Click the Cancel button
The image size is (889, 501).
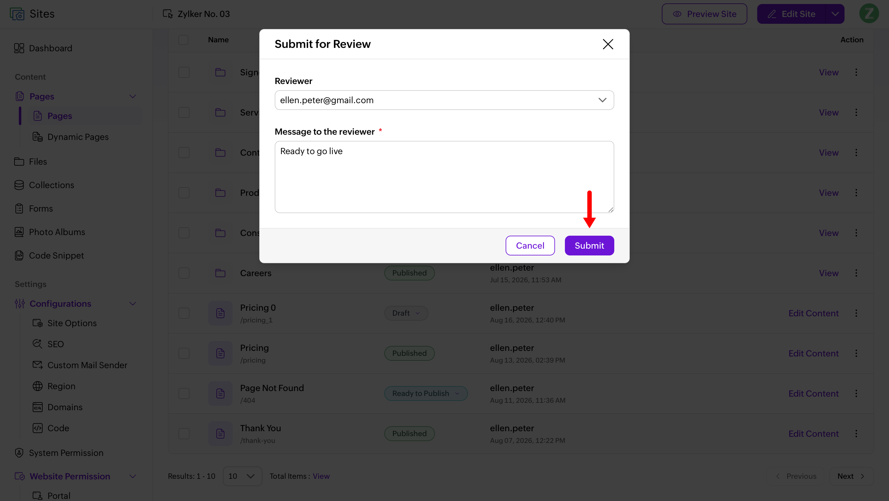[530, 246]
